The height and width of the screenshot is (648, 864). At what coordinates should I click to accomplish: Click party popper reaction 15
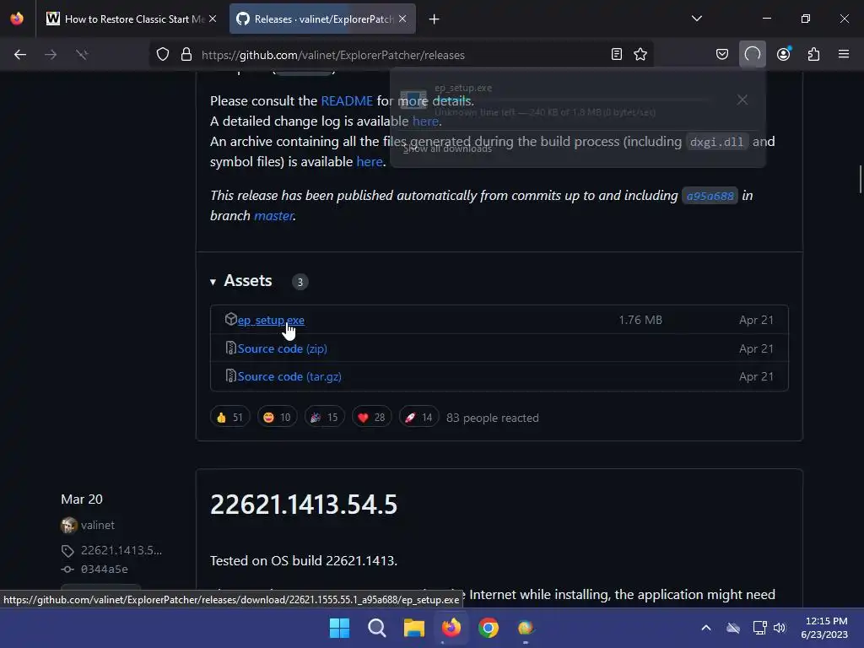[325, 417]
